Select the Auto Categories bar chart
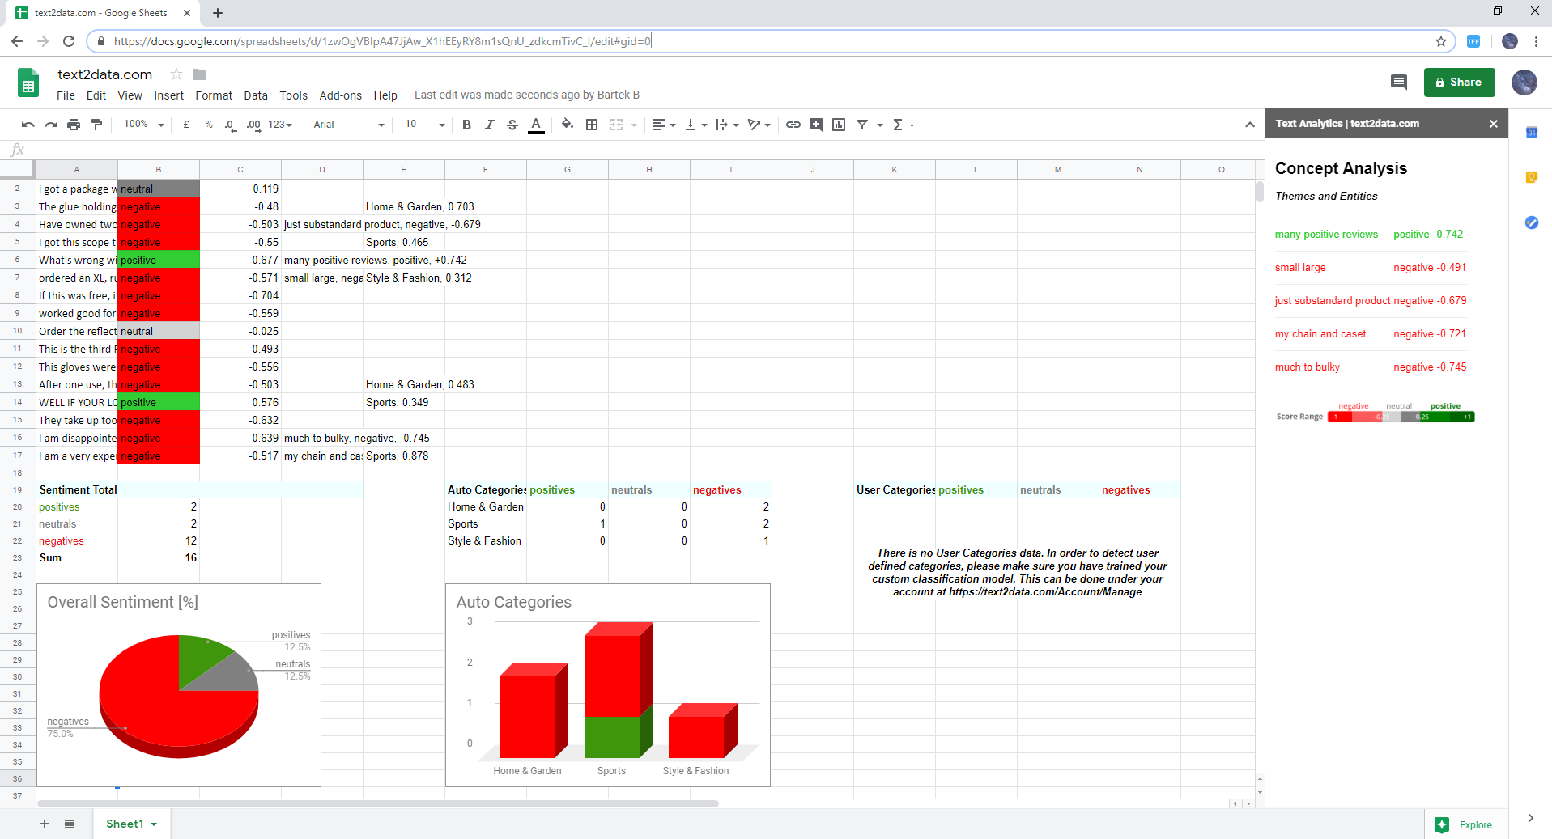Image resolution: width=1552 pixels, height=839 pixels. (608, 685)
